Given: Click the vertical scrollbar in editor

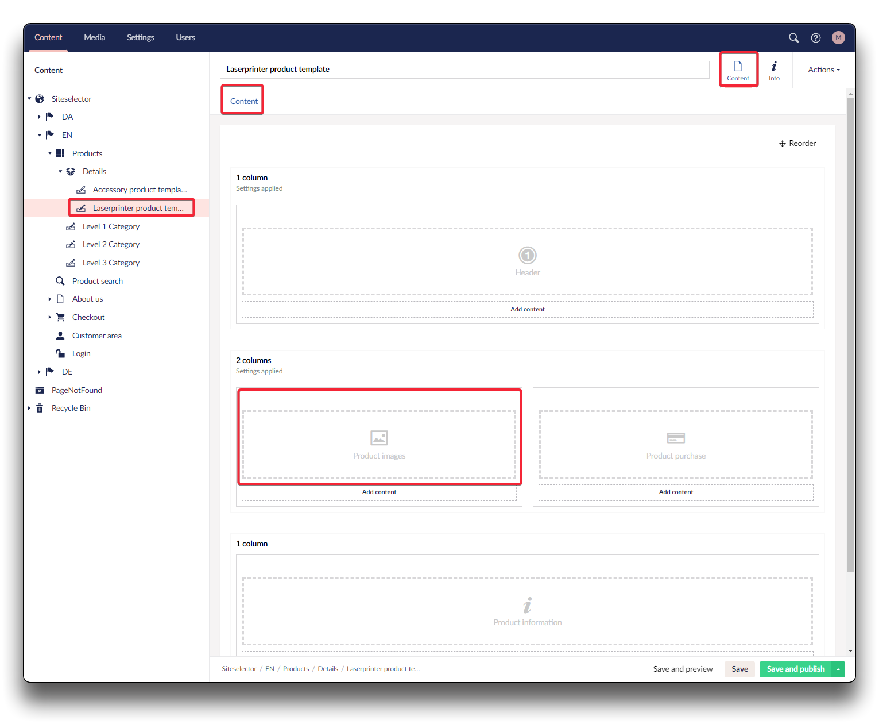Looking at the screenshot, I should [850, 333].
